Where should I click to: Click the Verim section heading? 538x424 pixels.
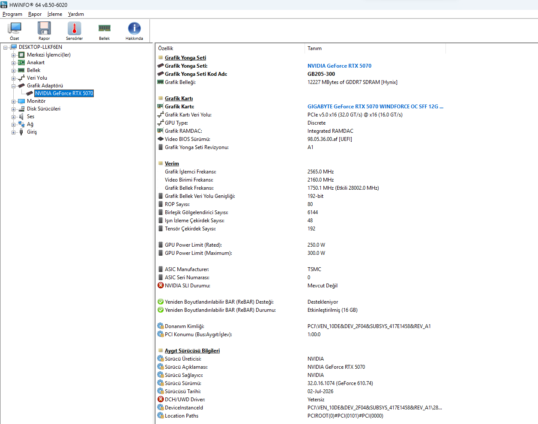pos(172,164)
